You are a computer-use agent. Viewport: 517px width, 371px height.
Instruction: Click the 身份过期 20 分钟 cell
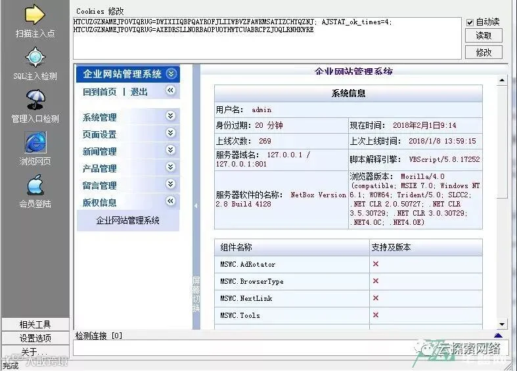click(x=281, y=125)
